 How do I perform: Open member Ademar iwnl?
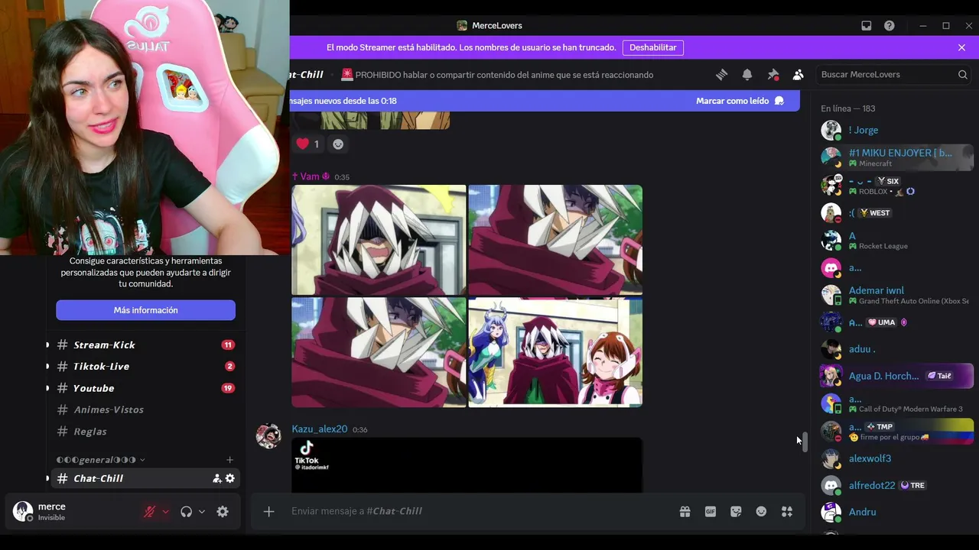[895, 295]
